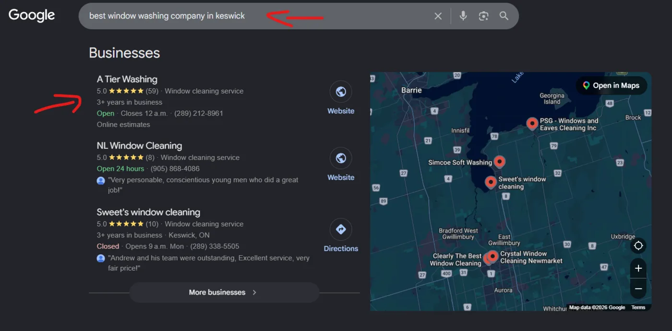Clear the search query with the X icon

coord(438,16)
